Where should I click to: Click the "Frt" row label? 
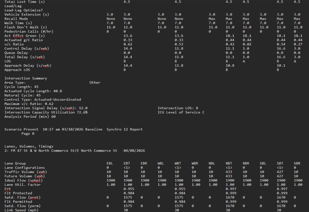(x=8, y=189)
